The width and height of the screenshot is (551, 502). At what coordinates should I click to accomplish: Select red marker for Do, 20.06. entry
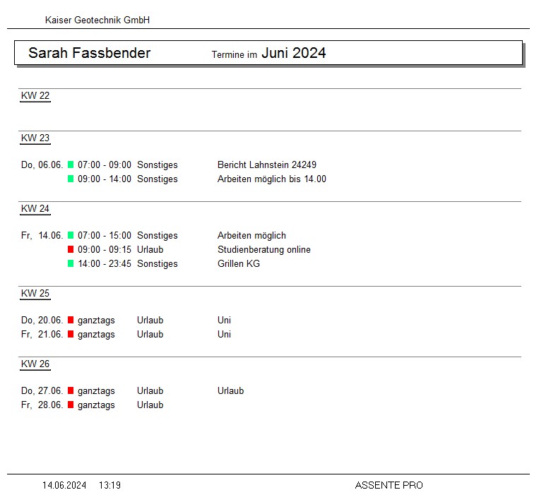[71, 320]
